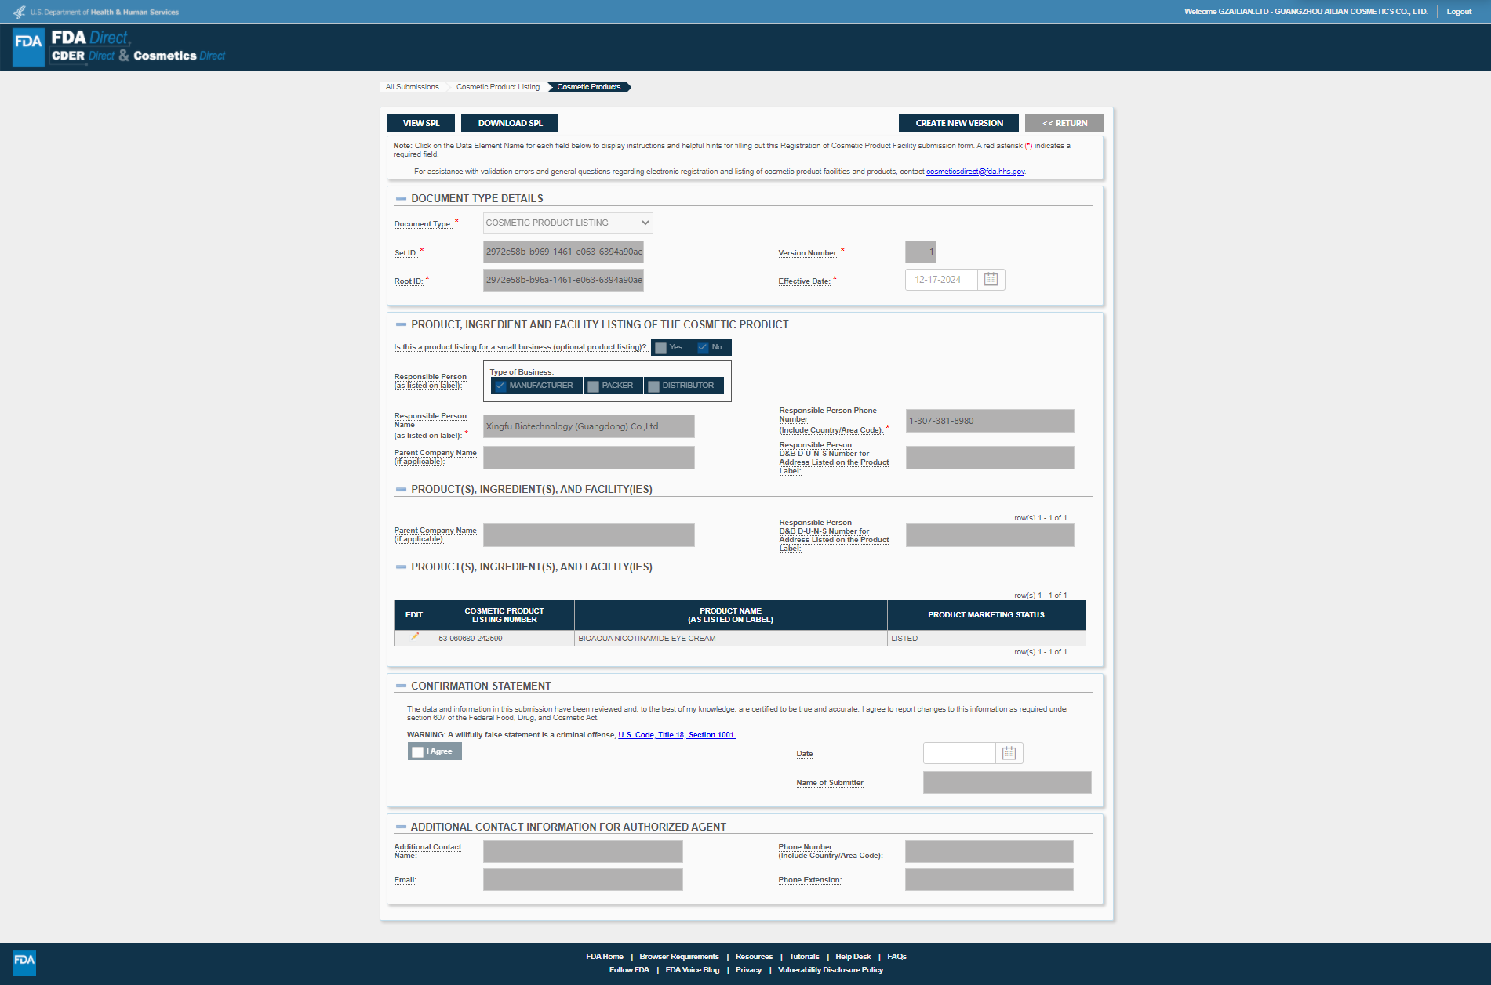The image size is (1491, 985).
Task: Collapse the Confirmation Statement section
Action: point(401,686)
